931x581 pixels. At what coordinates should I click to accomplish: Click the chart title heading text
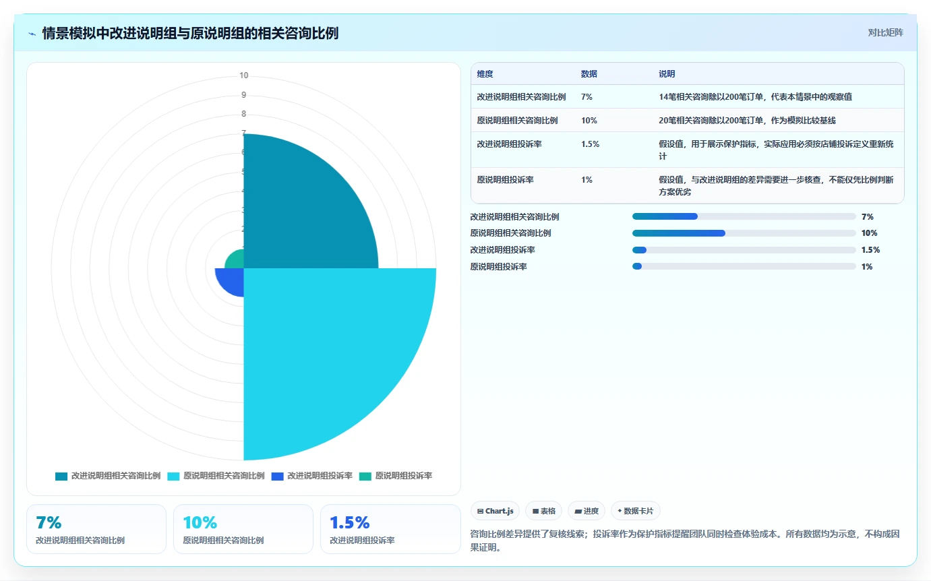[x=190, y=33]
